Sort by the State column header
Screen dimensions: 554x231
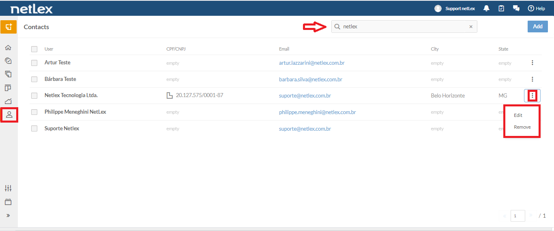coord(503,49)
